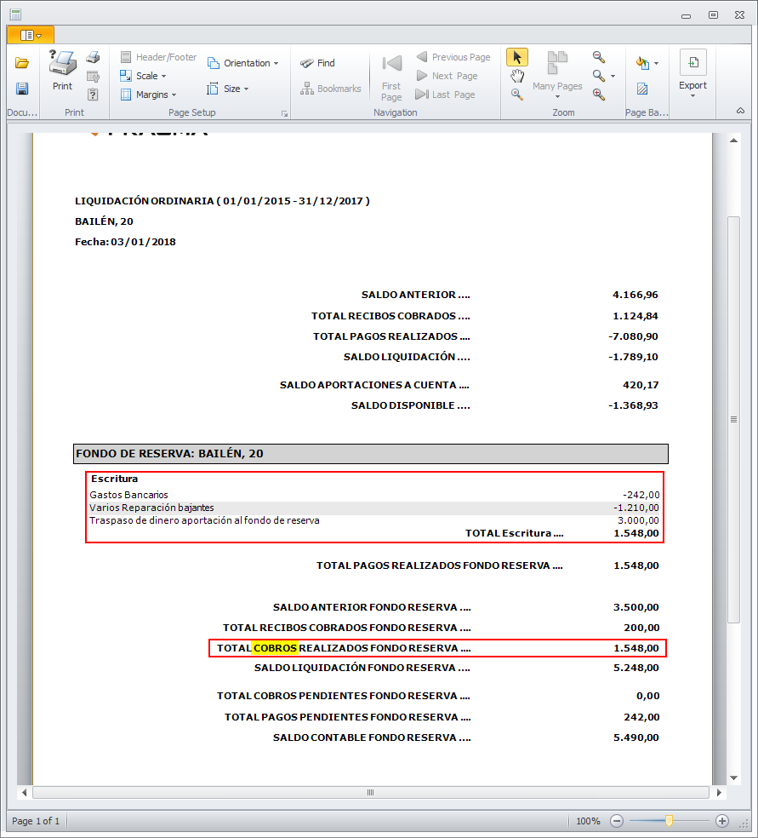Viewport: 758px width, 838px height.
Task: Click the Save floppy disk icon
Action: tap(22, 89)
